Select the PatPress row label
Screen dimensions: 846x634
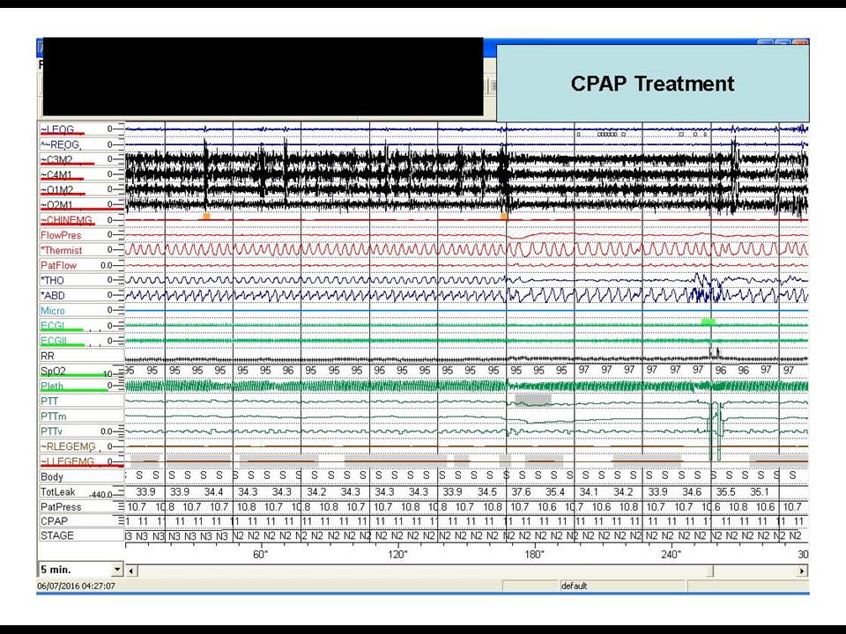coord(61,507)
